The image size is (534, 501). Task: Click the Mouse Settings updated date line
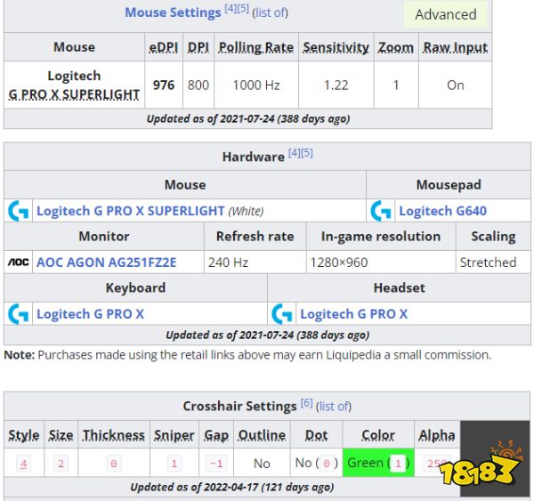click(x=248, y=119)
